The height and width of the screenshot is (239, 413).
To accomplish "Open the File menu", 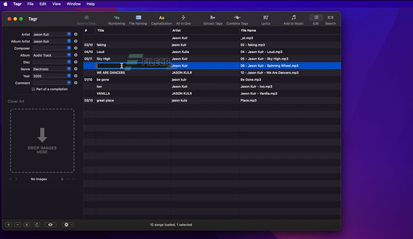I will point(31,4).
